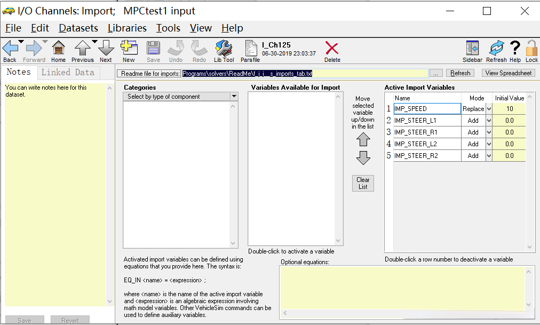Open Mode dropdown for IMP_SPEED
Viewport: 540px width, 325px height.
pos(489,109)
